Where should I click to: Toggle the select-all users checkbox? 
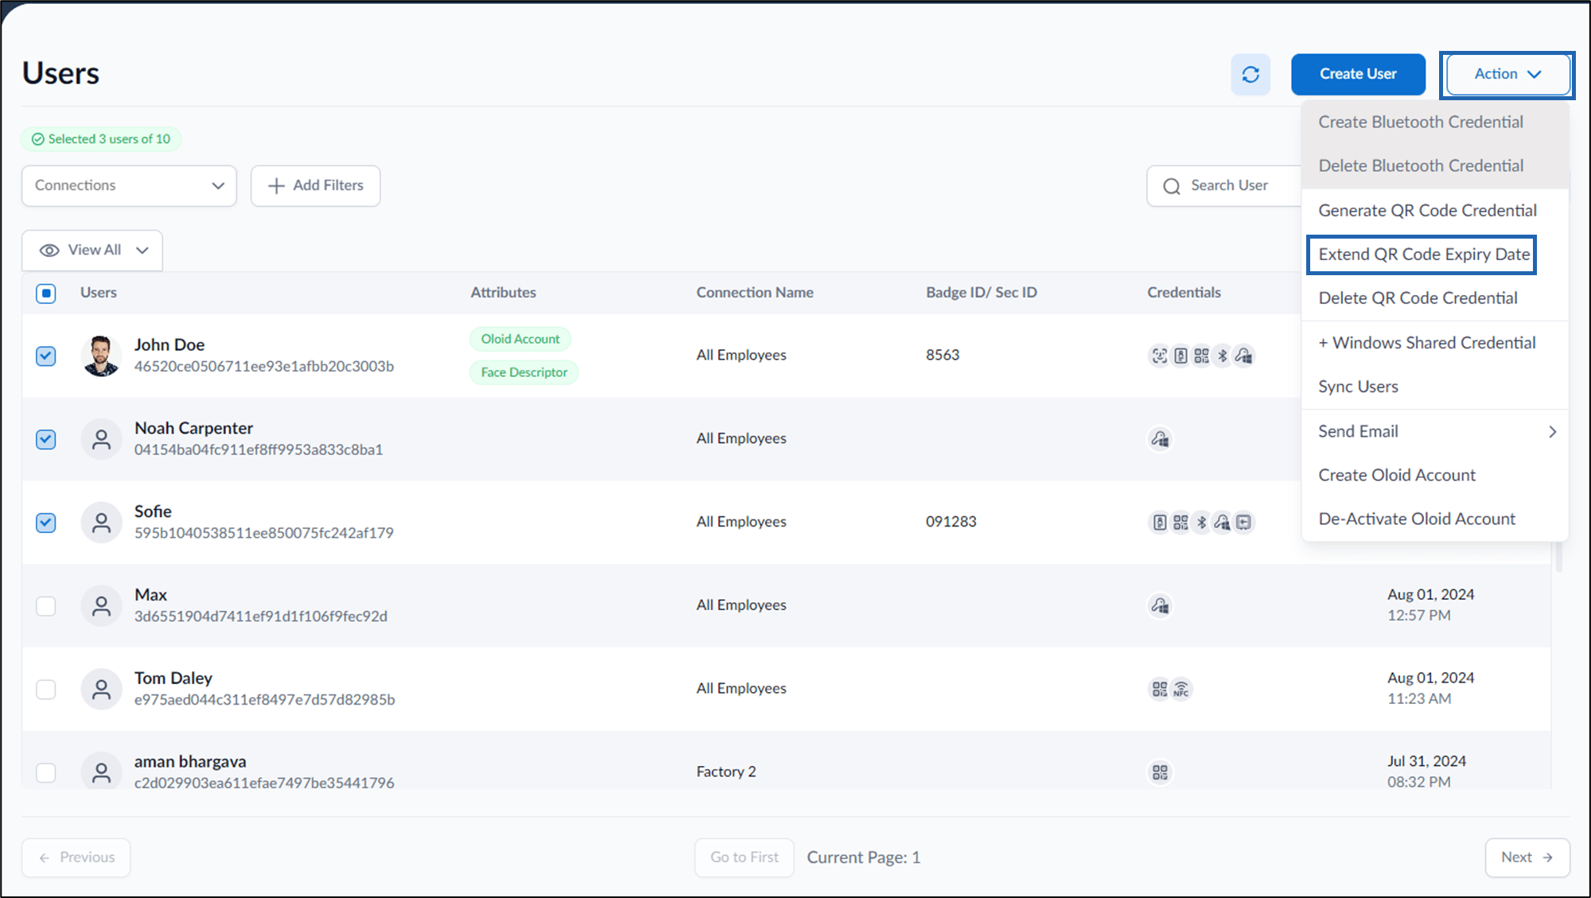[46, 294]
